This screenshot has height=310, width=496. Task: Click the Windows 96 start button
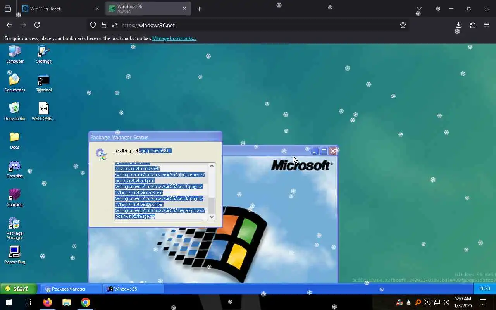[x=18, y=289]
